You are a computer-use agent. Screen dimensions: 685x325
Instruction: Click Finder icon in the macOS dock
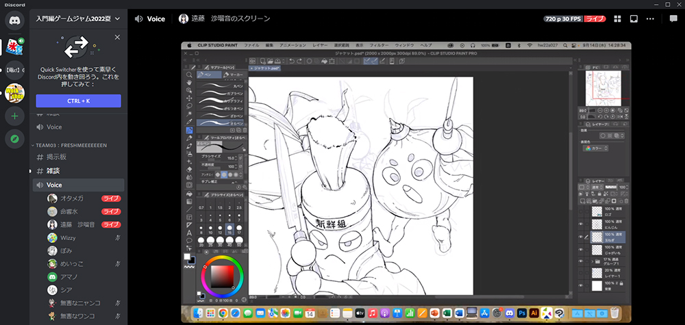pos(197,313)
